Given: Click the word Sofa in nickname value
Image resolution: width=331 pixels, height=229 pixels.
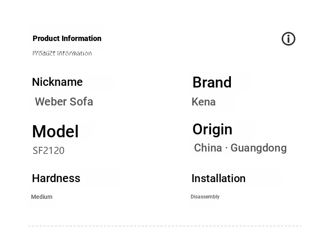Looking at the screenshot, I should 82,102.
